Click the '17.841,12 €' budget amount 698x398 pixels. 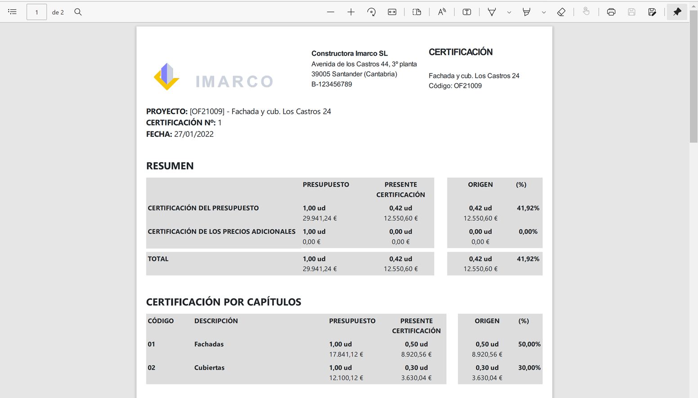point(346,354)
